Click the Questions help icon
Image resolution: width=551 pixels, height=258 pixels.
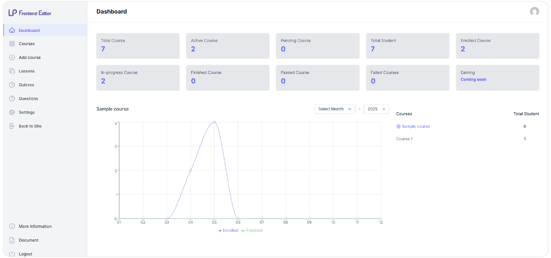12,99
